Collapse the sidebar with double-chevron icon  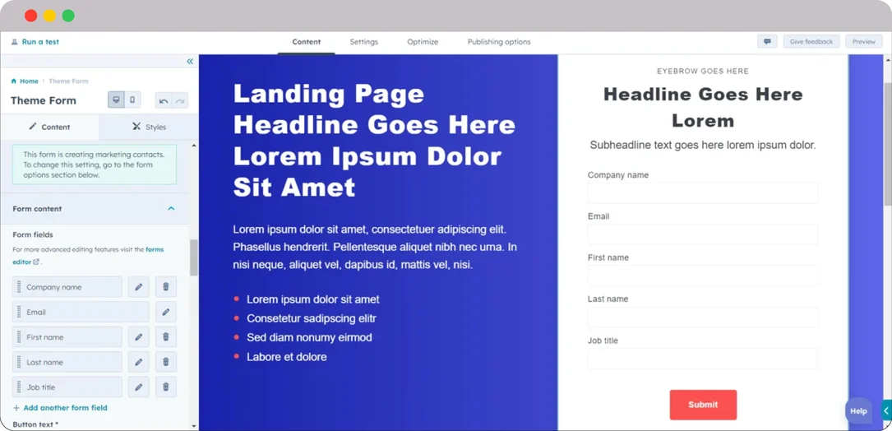(190, 62)
